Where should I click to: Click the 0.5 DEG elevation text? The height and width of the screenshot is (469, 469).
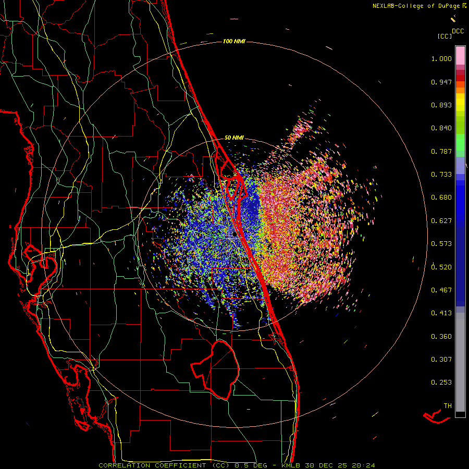(251, 465)
